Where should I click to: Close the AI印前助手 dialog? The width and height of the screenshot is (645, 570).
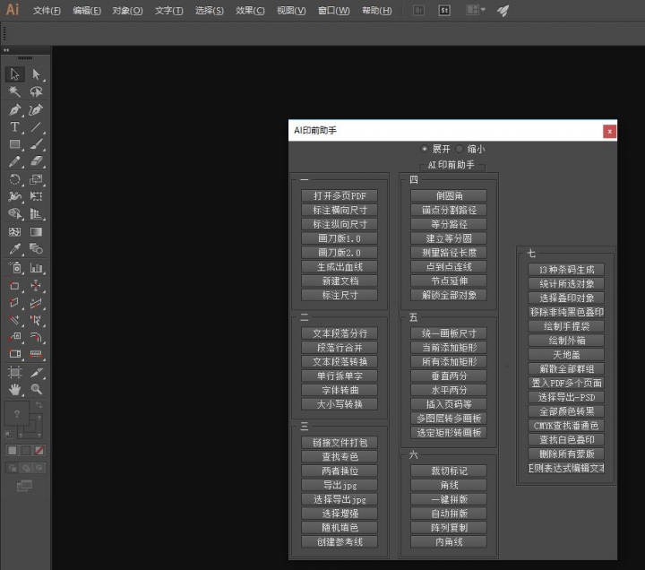tap(609, 131)
